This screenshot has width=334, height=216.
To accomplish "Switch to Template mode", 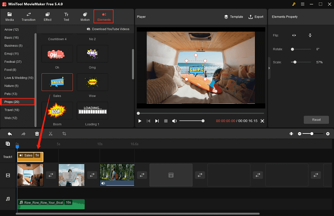I will pyautogui.click(x=233, y=17).
